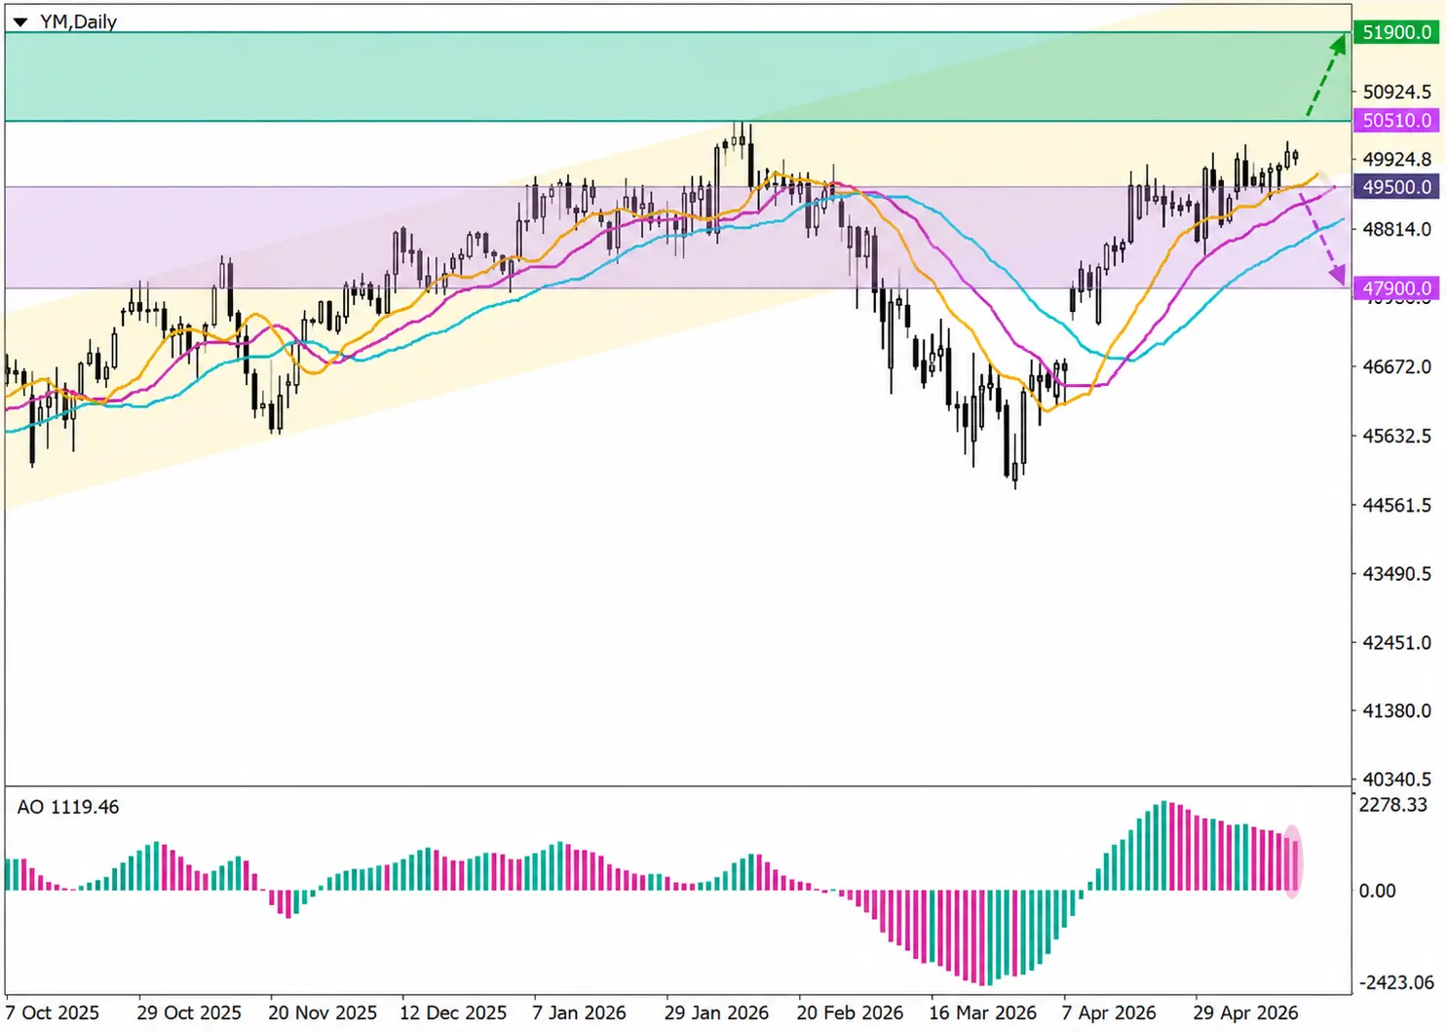This screenshot has height=1032, width=1447.
Task: Select the YM,Daily chart title text
Action: pos(78,21)
